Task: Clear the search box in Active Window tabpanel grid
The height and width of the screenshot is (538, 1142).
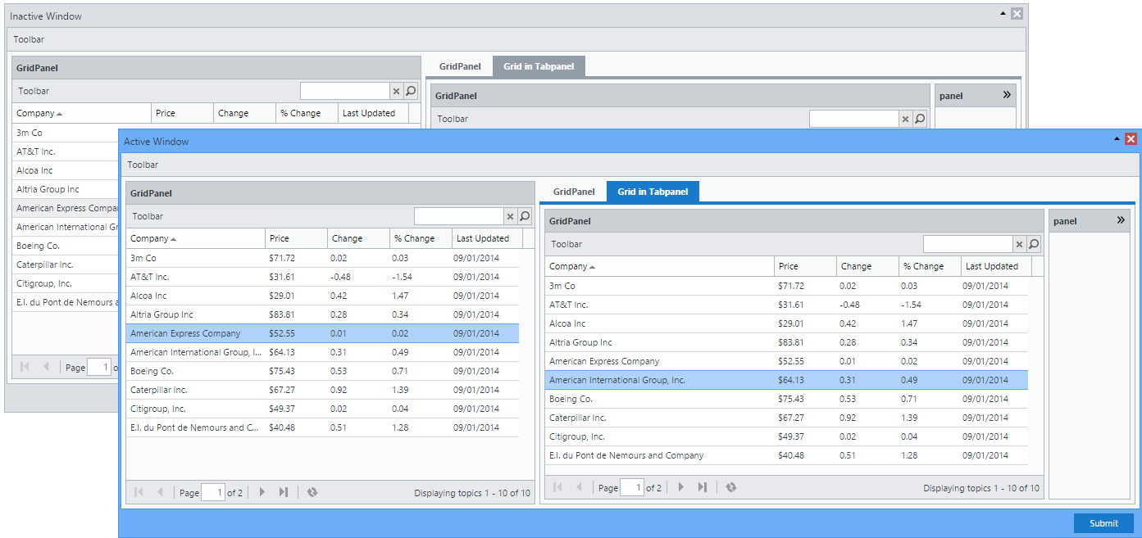Action: click(1019, 244)
